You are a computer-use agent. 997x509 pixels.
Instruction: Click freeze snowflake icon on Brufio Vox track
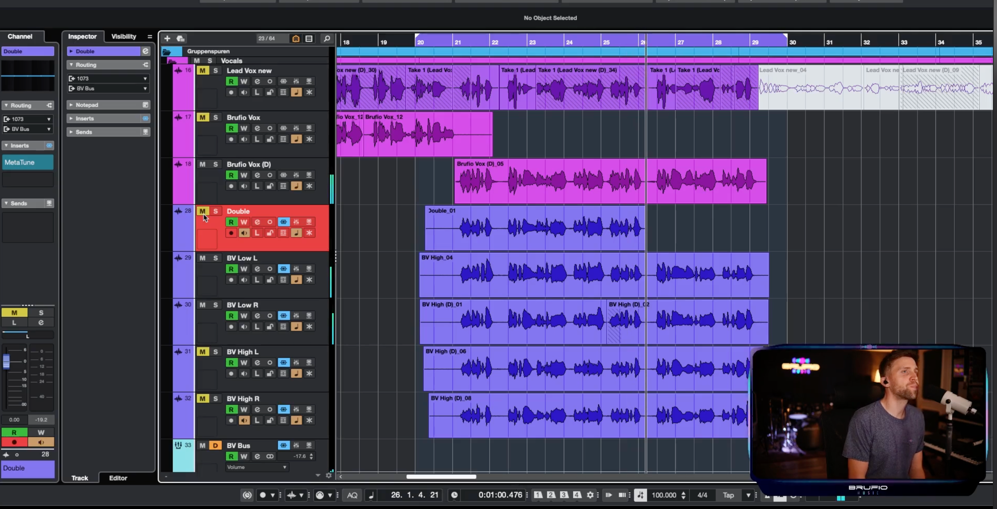tap(309, 139)
